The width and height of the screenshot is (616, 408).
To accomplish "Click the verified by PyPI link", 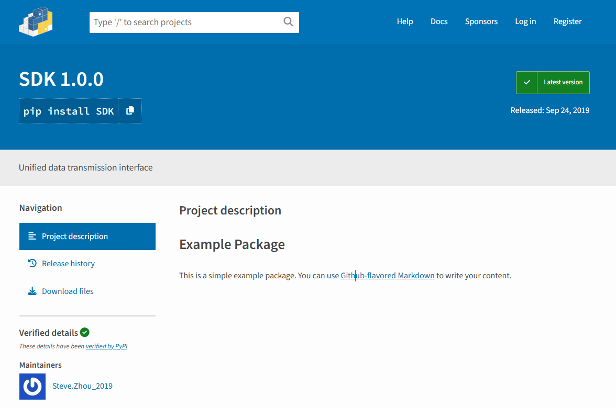I will click(x=106, y=346).
